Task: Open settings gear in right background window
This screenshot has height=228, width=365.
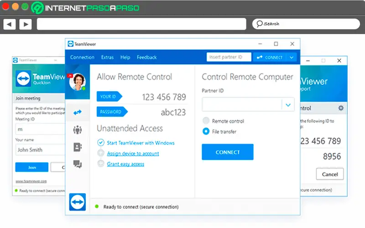Action: [341, 108]
